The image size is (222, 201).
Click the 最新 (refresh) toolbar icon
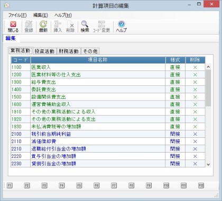tap(43, 26)
